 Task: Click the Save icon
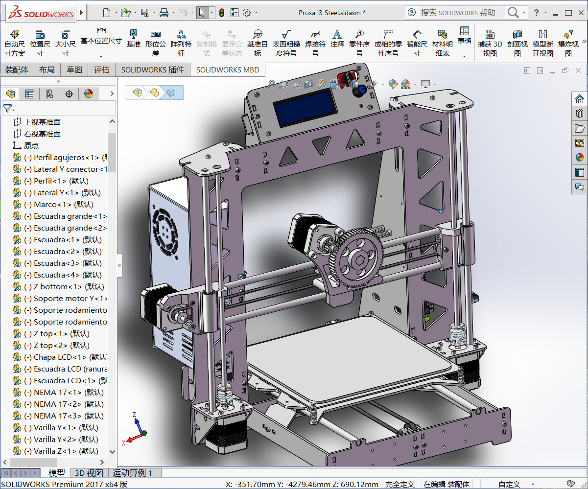click(144, 13)
